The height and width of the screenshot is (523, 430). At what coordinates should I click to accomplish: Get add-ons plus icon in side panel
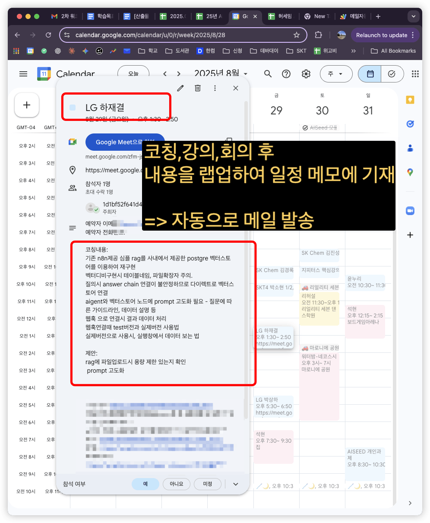(x=410, y=235)
